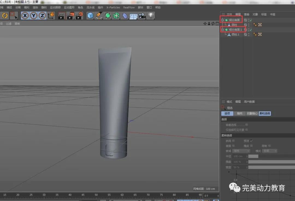295x201 pixels.
Task: Select the spline Pen tool
Action: pos(99,16)
